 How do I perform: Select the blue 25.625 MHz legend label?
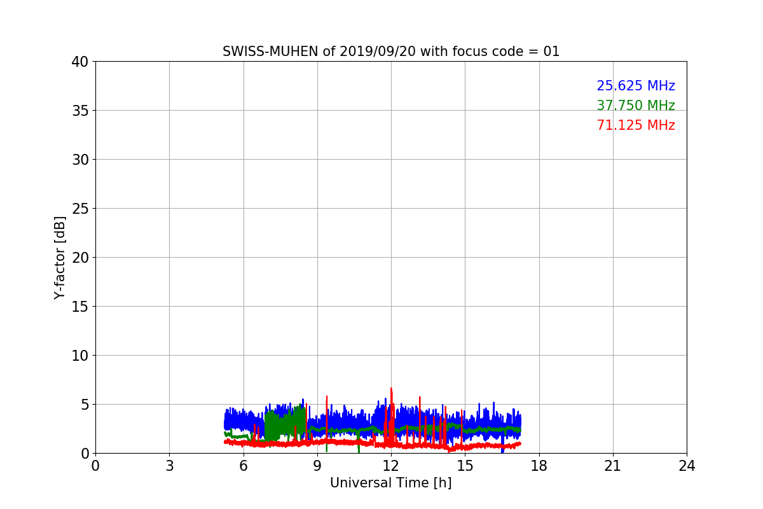click(636, 86)
